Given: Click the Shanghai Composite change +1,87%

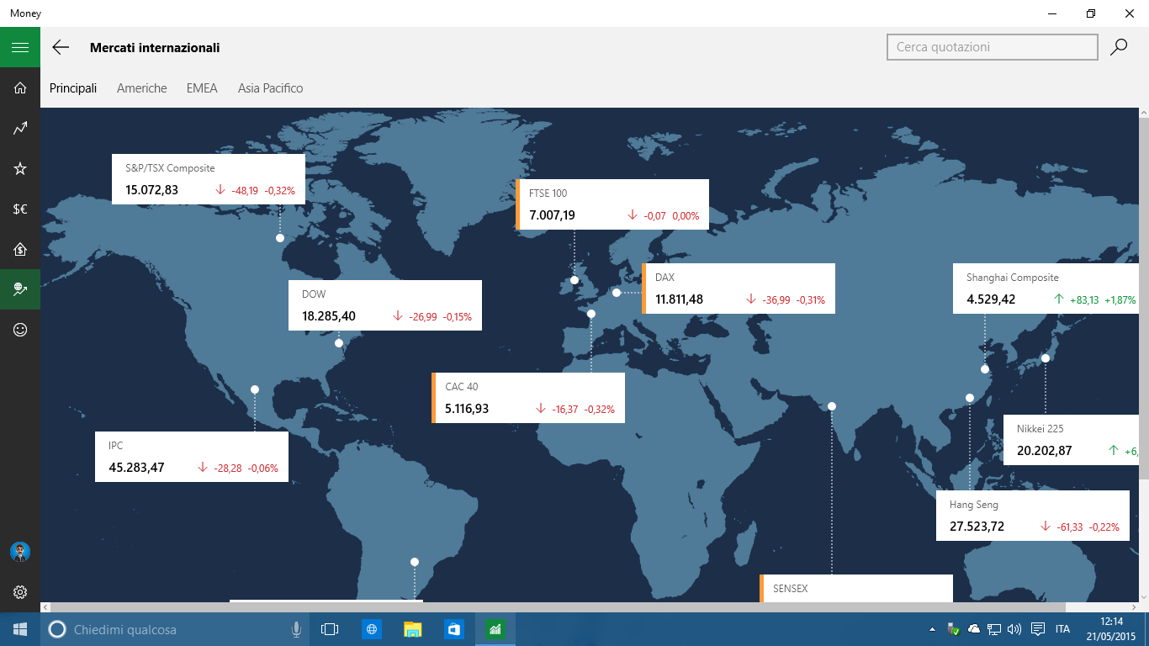Looking at the screenshot, I should click(1120, 300).
